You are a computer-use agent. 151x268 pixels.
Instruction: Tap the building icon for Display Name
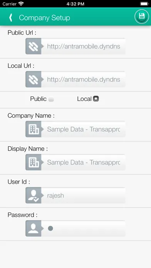pyautogui.click(x=34, y=162)
